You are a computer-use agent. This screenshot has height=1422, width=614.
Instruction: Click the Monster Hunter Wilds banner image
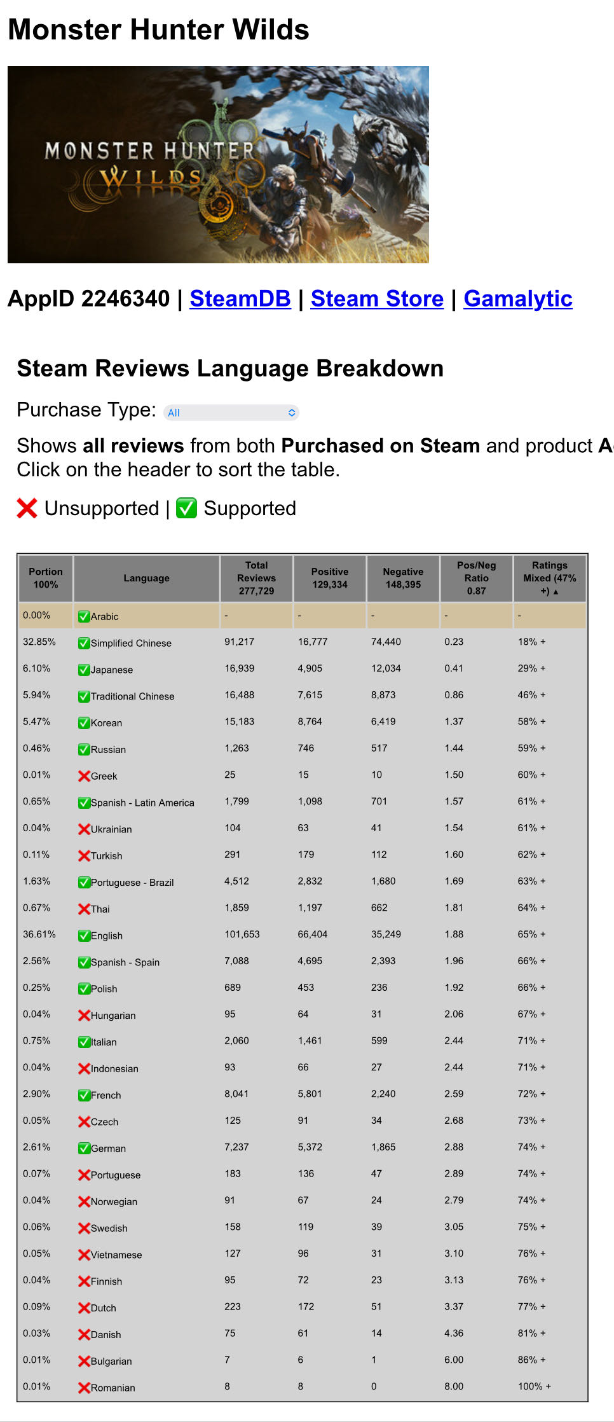(x=218, y=165)
